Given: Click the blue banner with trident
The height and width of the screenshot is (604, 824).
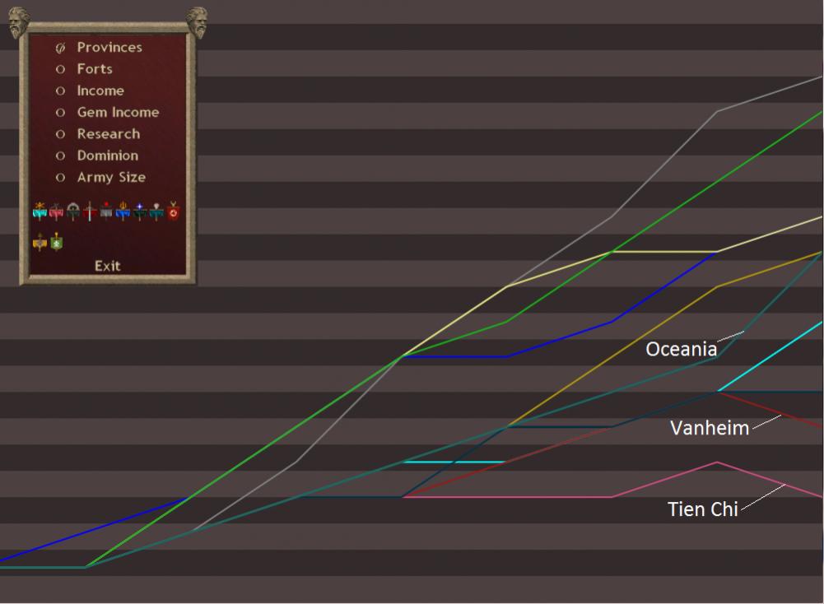Looking at the screenshot, I should coord(123,212).
